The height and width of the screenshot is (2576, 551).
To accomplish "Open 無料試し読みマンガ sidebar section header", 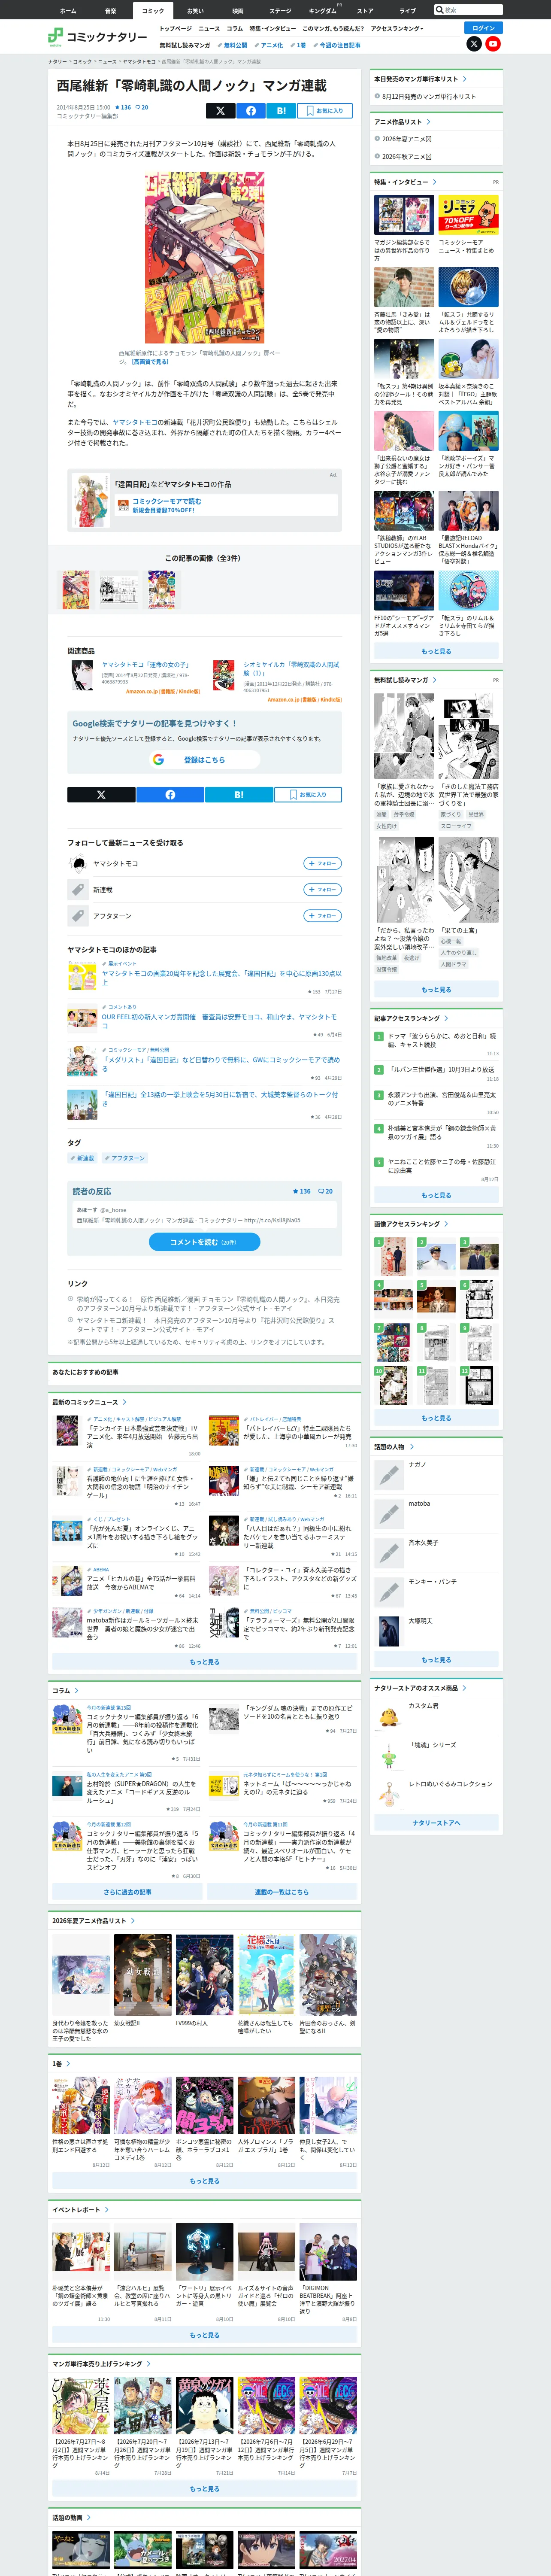I will coord(405,680).
